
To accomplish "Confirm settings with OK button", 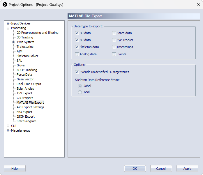I will click(135, 169).
